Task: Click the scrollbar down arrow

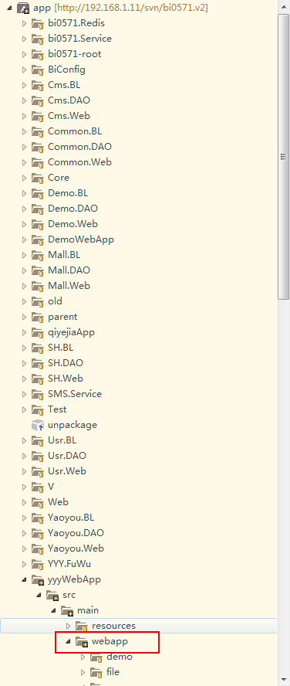Action: 283,680
